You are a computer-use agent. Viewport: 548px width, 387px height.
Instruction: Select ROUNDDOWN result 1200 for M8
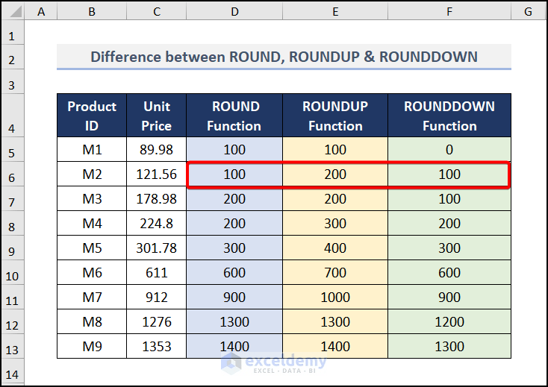pyautogui.click(x=449, y=321)
